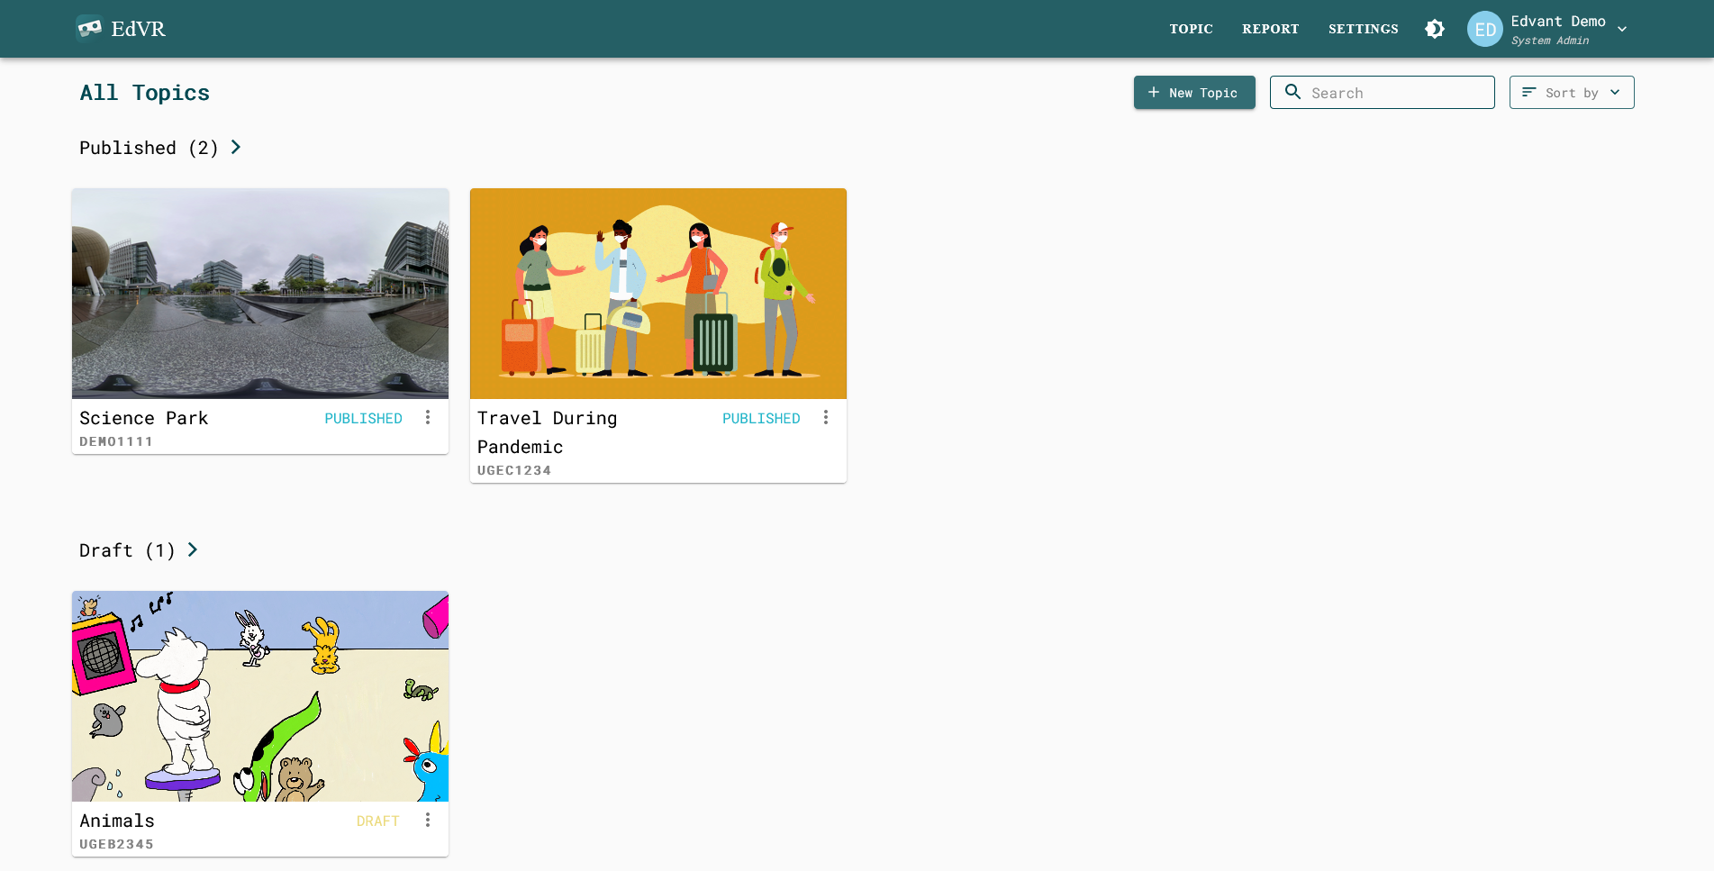
Task: Focus the Search input field
Action: (1396, 93)
